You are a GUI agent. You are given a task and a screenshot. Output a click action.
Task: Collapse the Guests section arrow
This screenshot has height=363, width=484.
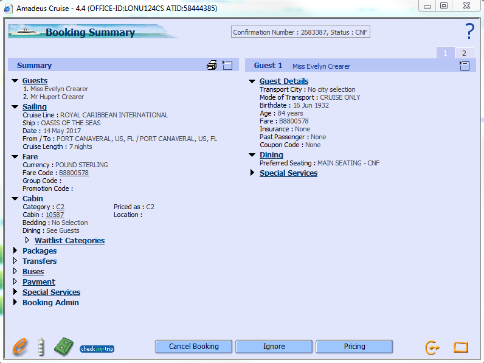15,81
